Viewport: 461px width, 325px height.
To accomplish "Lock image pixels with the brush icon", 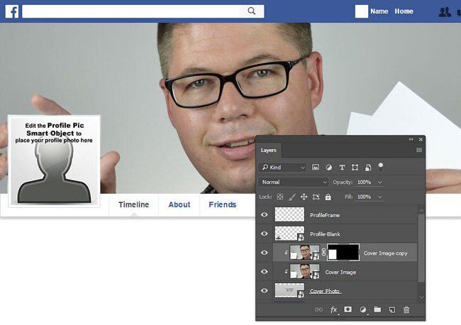I will (291, 197).
